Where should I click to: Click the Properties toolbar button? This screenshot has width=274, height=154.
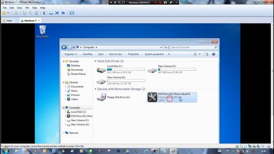click(133, 54)
